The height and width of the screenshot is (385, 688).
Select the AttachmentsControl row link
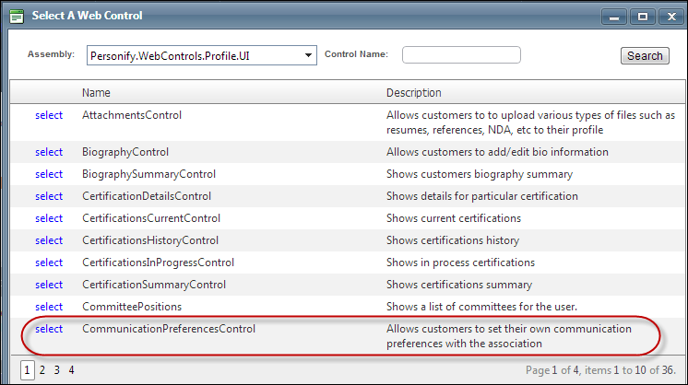pyautogui.click(x=49, y=115)
